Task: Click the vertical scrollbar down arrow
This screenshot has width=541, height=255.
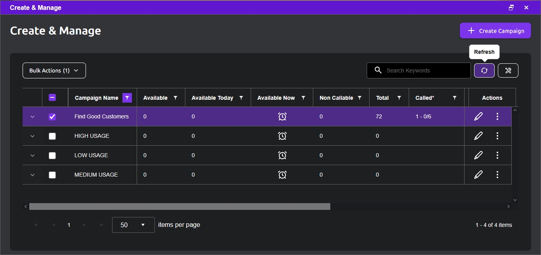Action: pyautogui.click(x=515, y=200)
